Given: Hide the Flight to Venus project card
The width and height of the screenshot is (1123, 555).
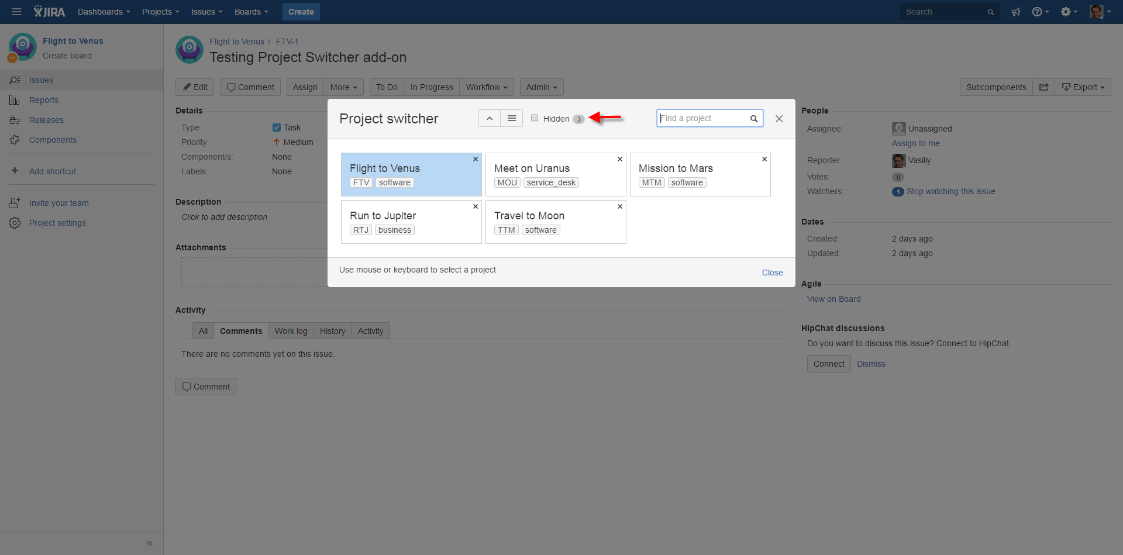Looking at the screenshot, I should [476, 159].
